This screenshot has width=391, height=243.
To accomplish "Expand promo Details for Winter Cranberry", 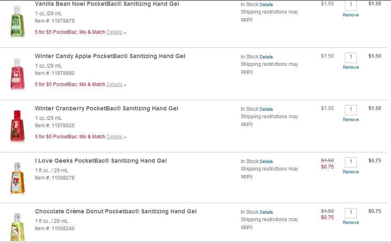I will tap(114, 137).
